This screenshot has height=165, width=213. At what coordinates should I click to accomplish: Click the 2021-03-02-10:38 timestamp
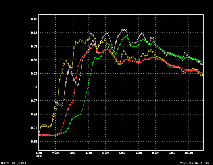pos(194,163)
